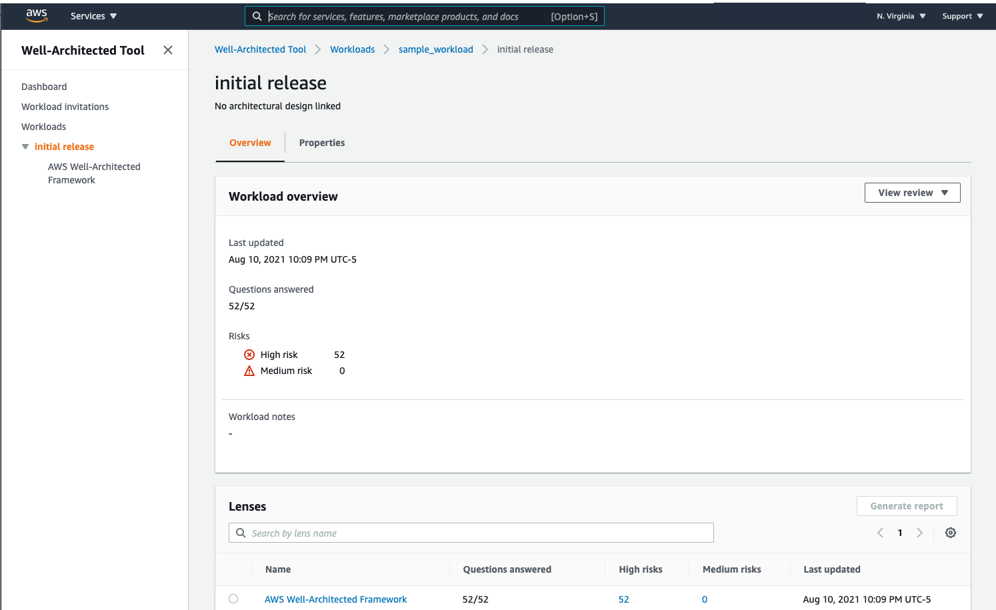This screenshot has width=996, height=610.
Task: Open Workload invitations in sidebar
Action: [65, 107]
